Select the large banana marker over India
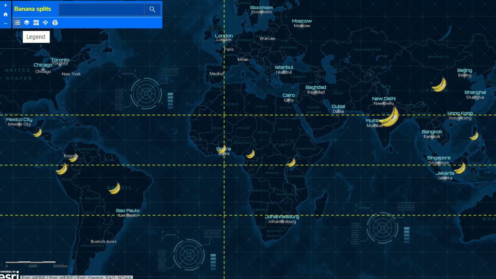The image size is (496, 279). [x=390, y=117]
